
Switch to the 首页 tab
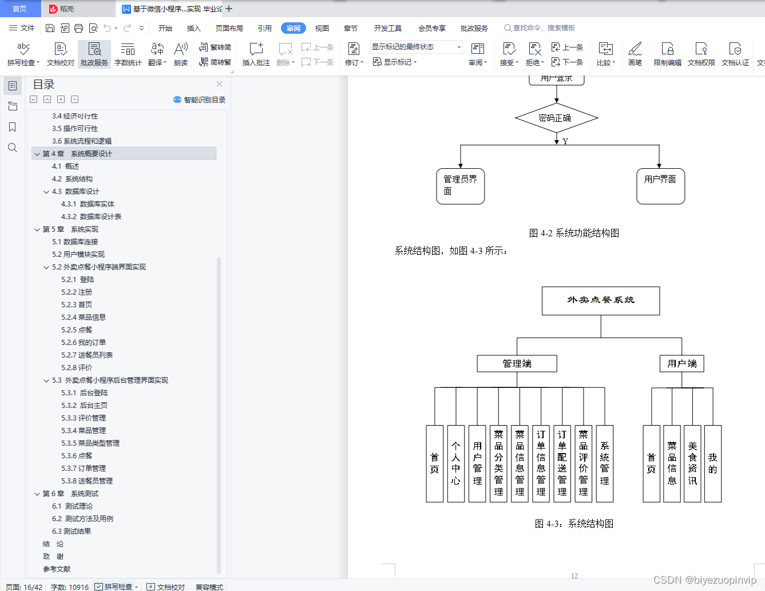(20, 9)
